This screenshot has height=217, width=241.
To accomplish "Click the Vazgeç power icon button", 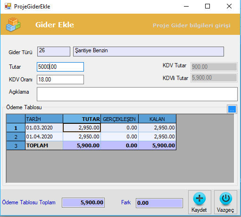I will [x=225, y=202].
